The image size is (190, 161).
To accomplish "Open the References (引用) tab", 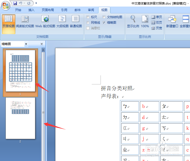I will pyautogui.click(x=64, y=10).
